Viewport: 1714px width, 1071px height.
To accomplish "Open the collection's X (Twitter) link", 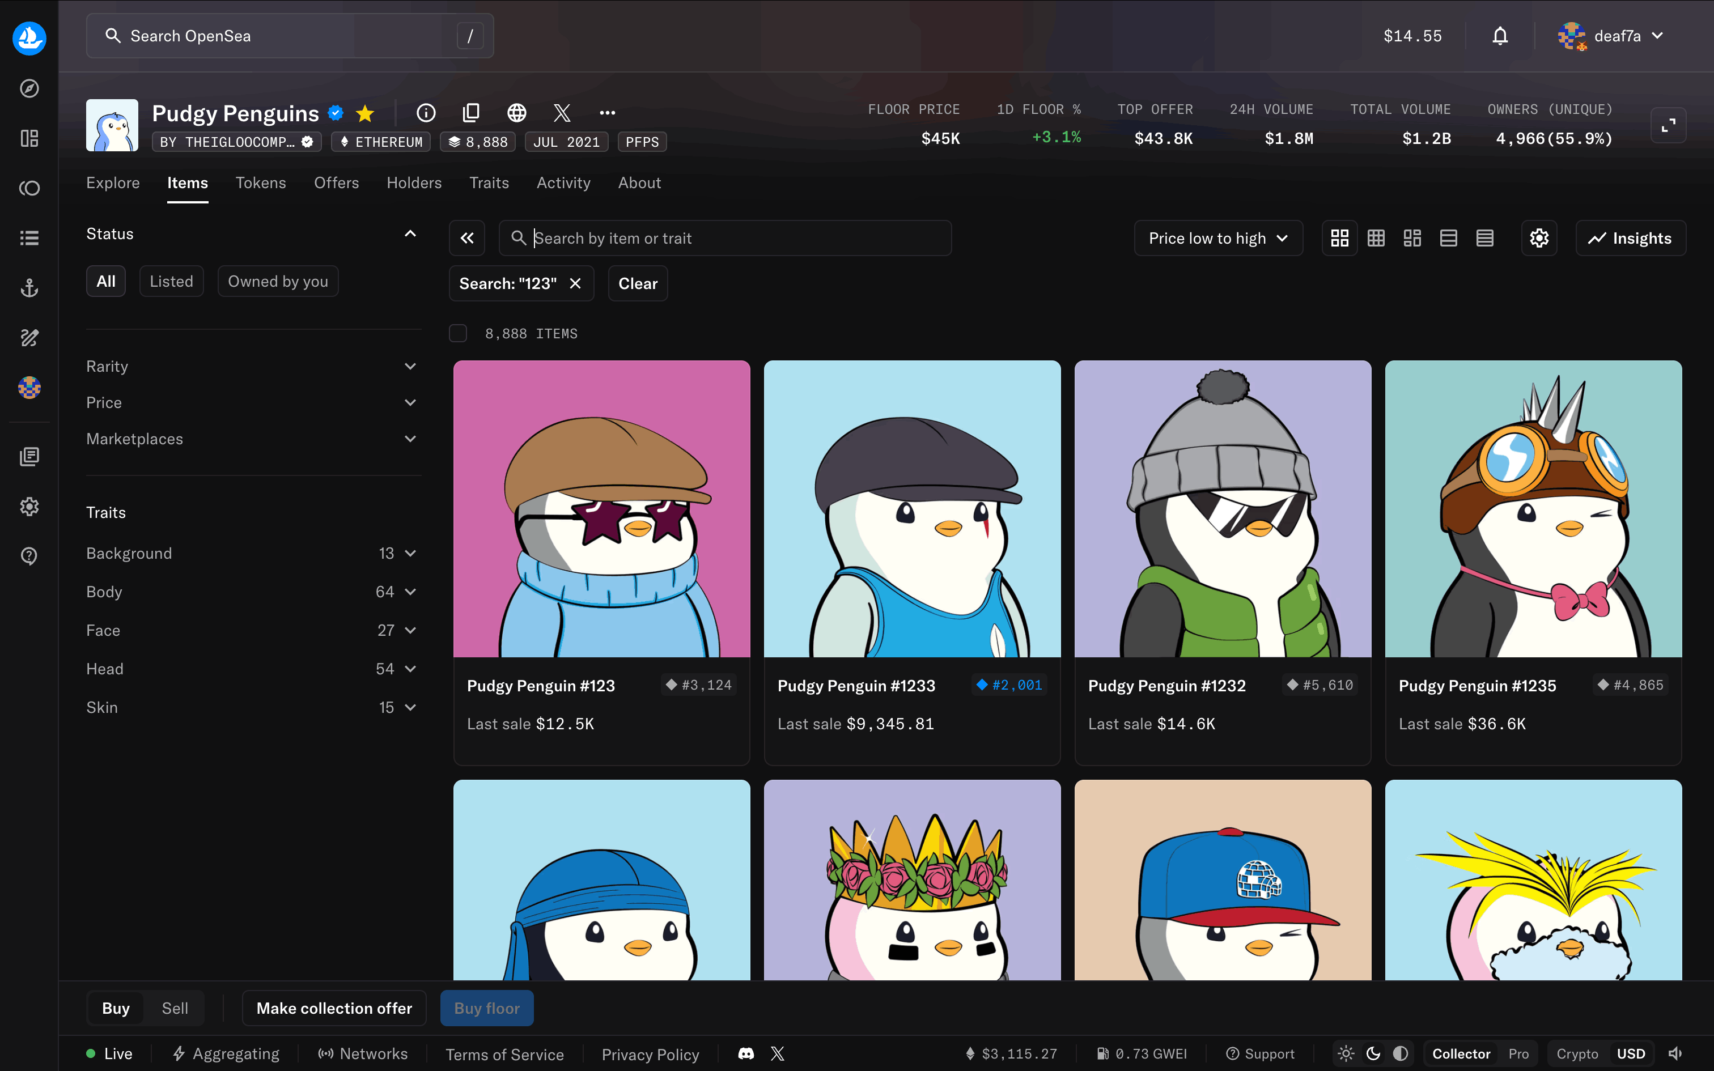I will click(x=562, y=113).
